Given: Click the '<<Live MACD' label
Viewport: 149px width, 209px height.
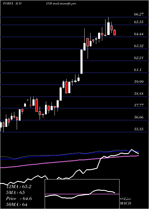Looking at the screenshot, I should pos(125,201).
